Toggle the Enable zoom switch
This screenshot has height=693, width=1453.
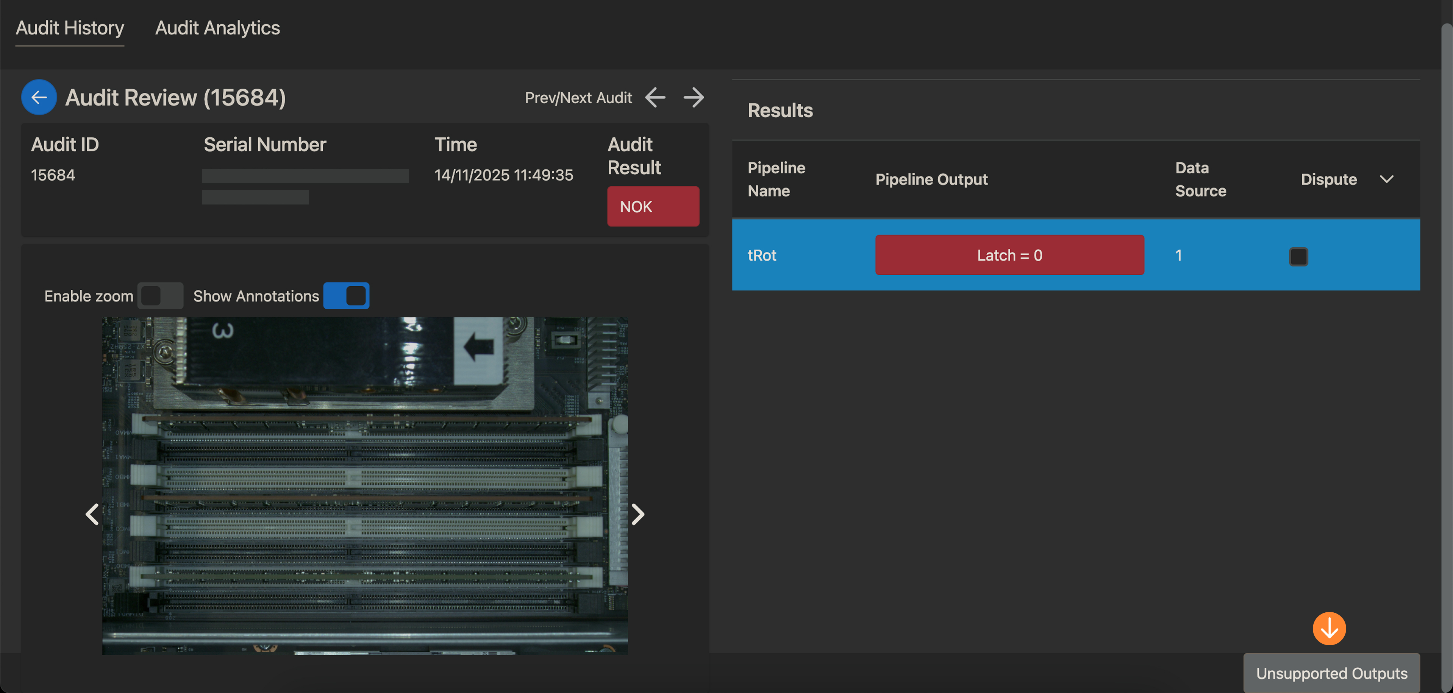click(160, 295)
